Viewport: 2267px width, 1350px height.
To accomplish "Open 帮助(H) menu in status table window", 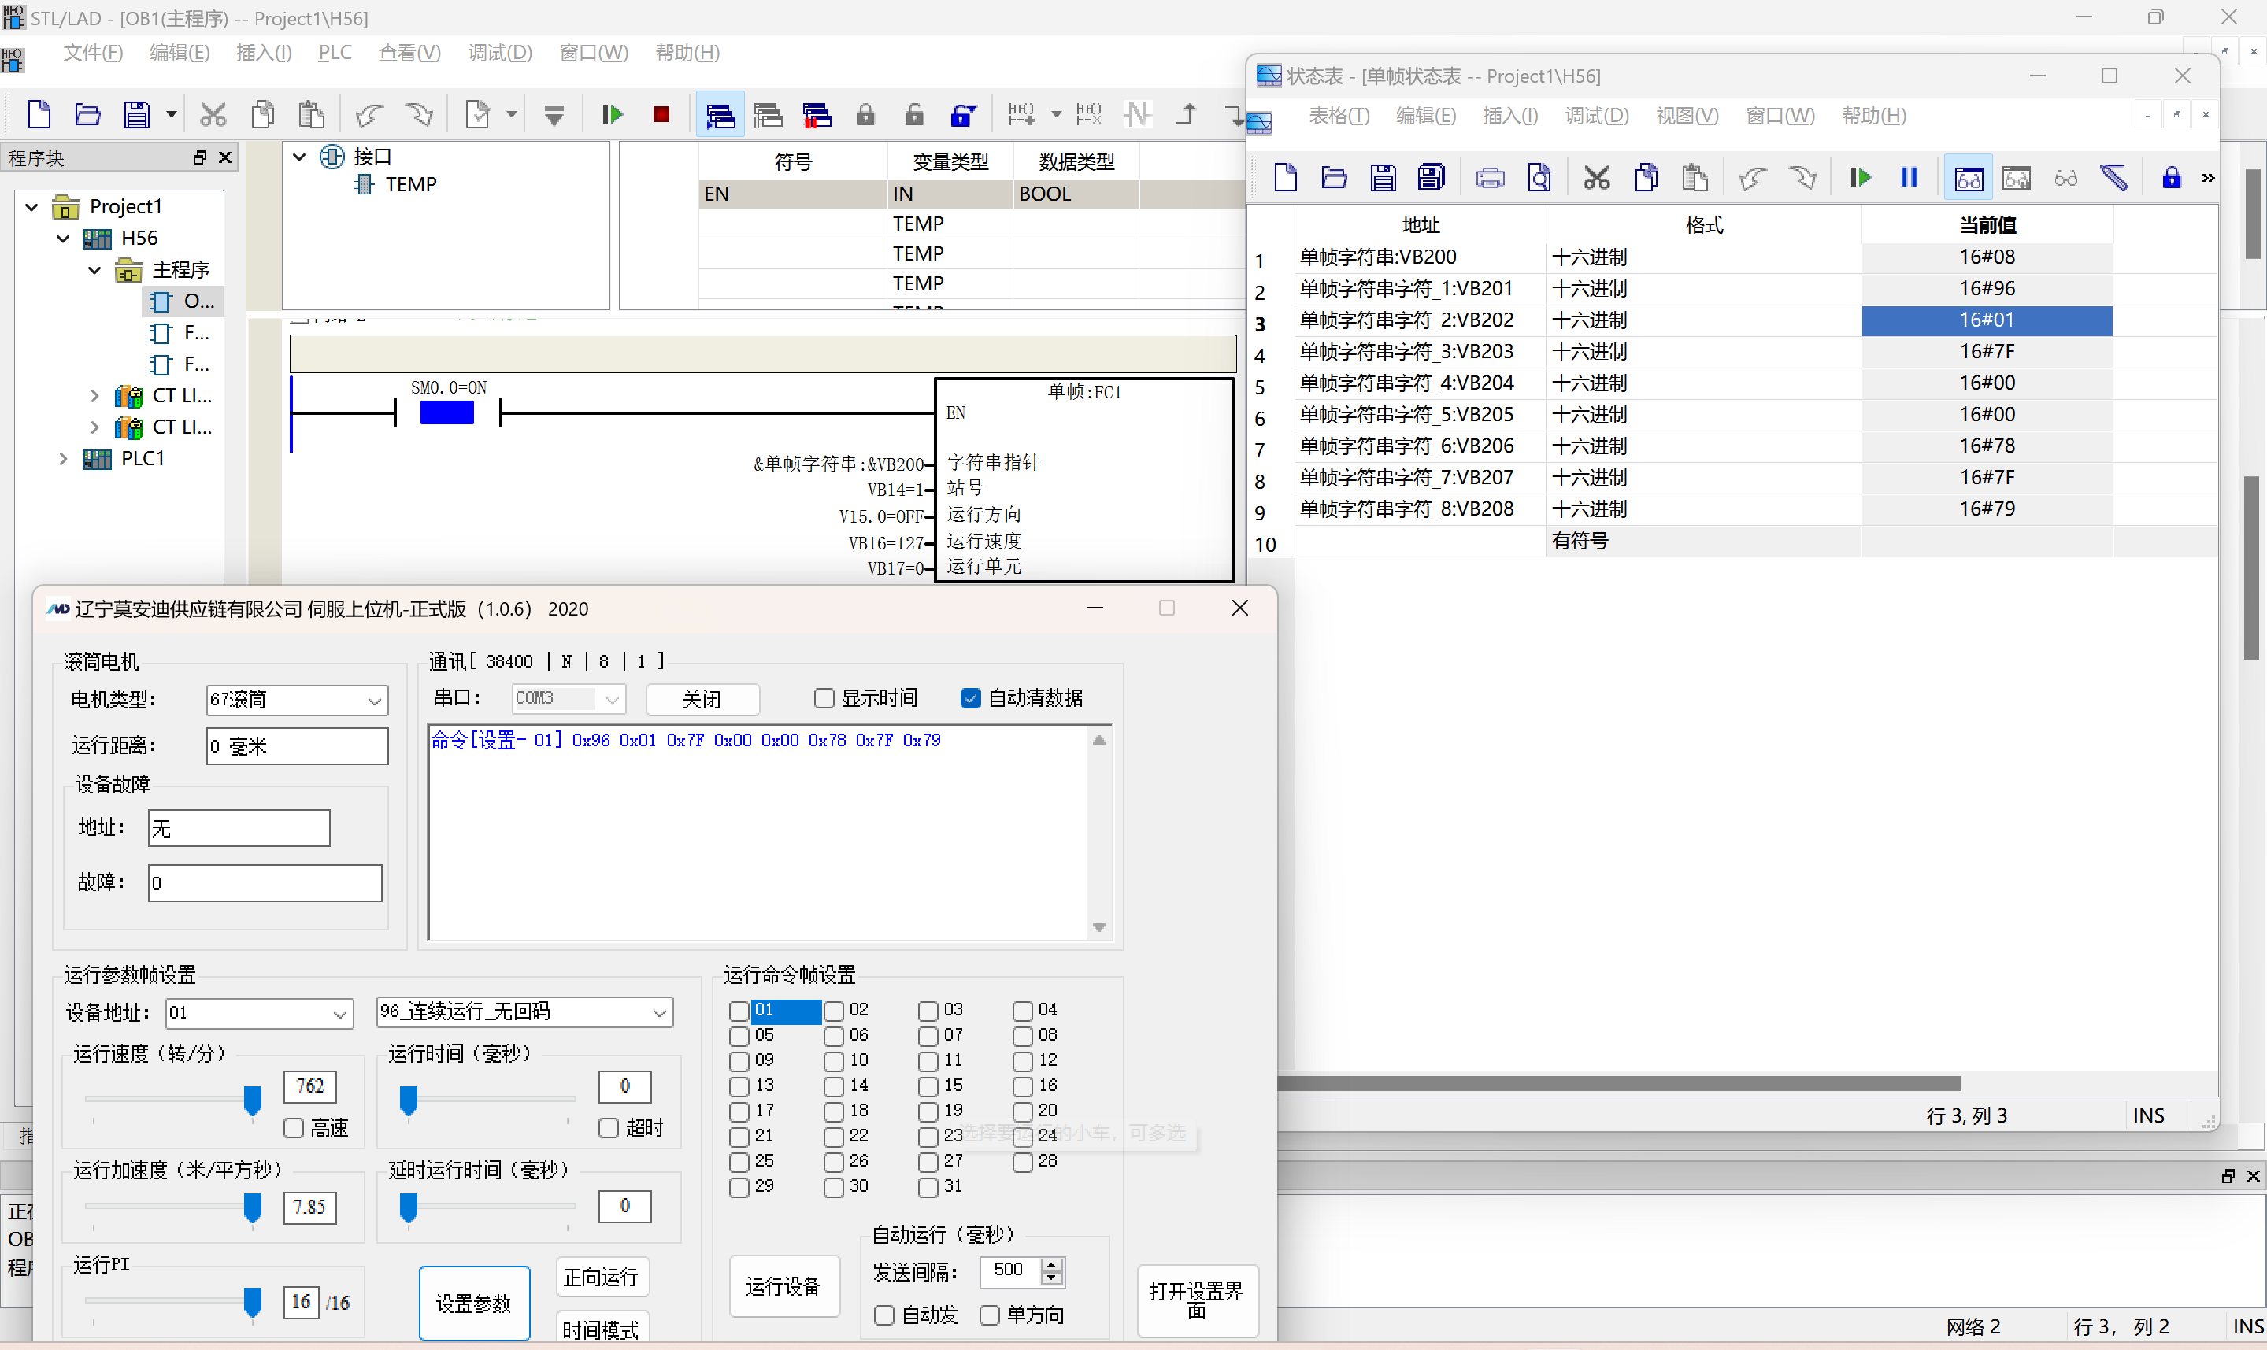I will coord(1874,116).
